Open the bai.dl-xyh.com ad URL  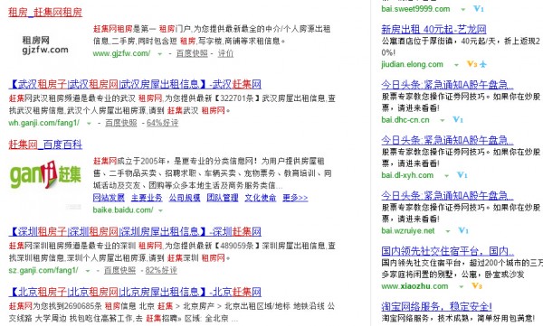click(407, 175)
